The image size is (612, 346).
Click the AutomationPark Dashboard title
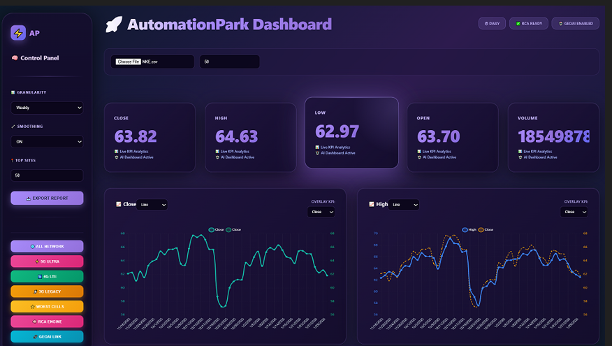(229, 24)
